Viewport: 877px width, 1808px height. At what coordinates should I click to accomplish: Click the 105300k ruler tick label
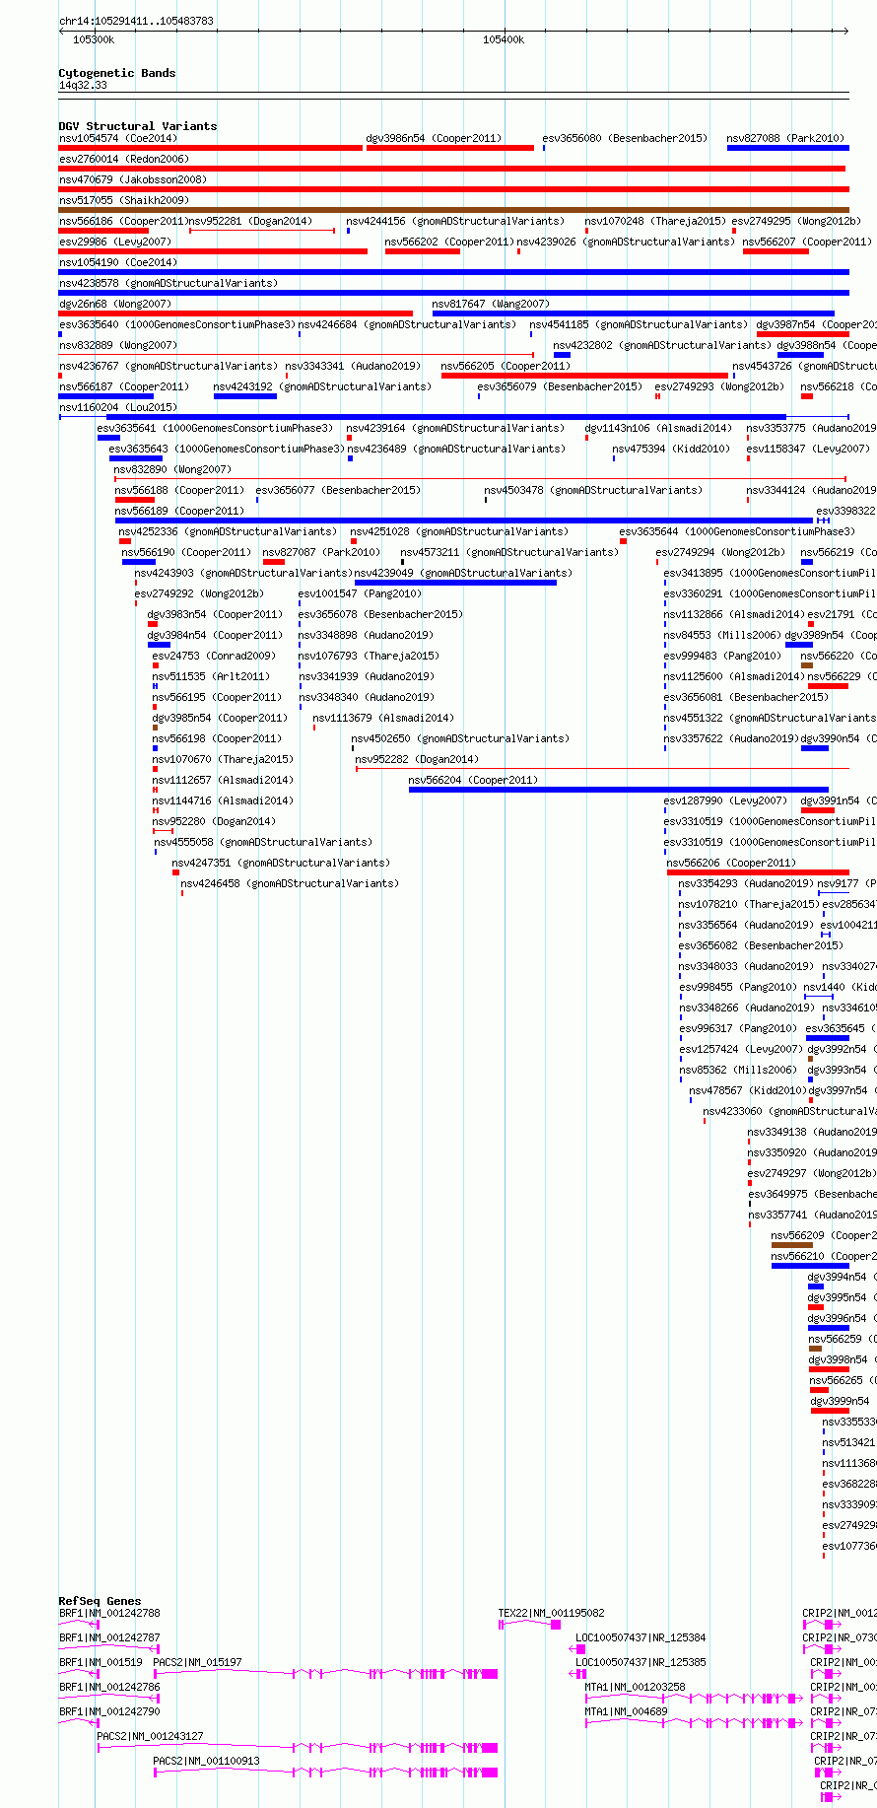click(x=94, y=40)
